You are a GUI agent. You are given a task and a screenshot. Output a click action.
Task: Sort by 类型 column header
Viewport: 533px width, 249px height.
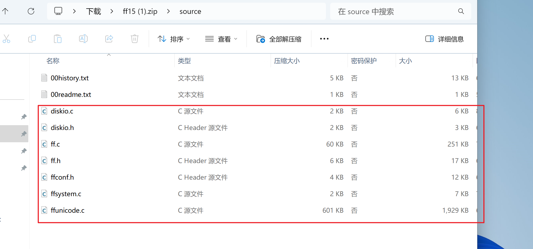click(x=184, y=61)
